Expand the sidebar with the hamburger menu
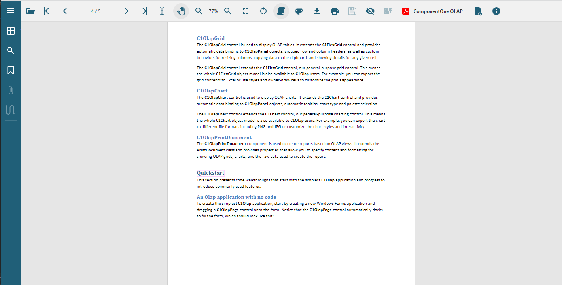This screenshot has height=285, width=562. pyautogui.click(x=11, y=10)
